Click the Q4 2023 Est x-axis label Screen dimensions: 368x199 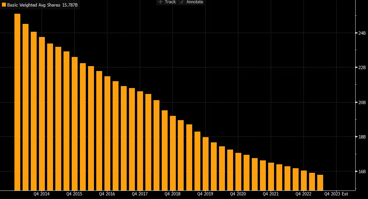click(x=336, y=194)
